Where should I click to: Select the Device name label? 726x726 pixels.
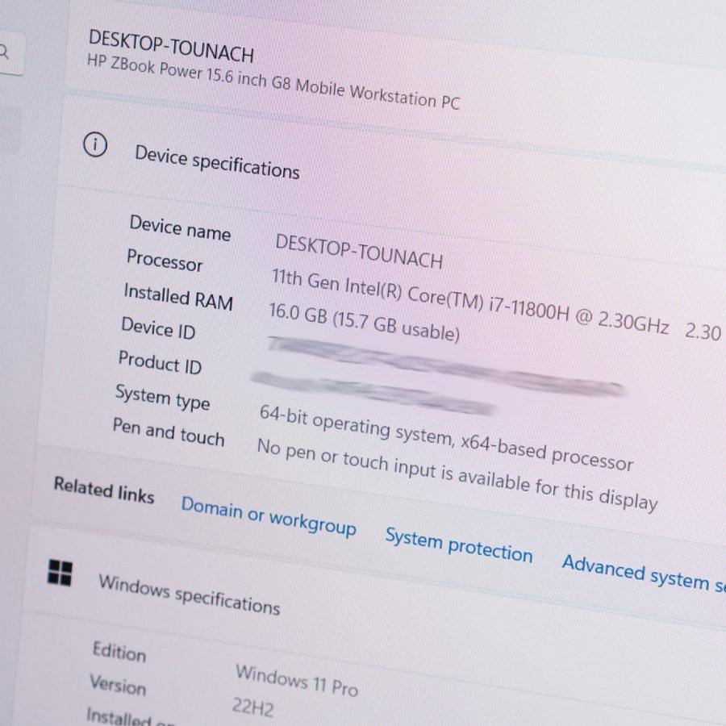pyautogui.click(x=180, y=228)
